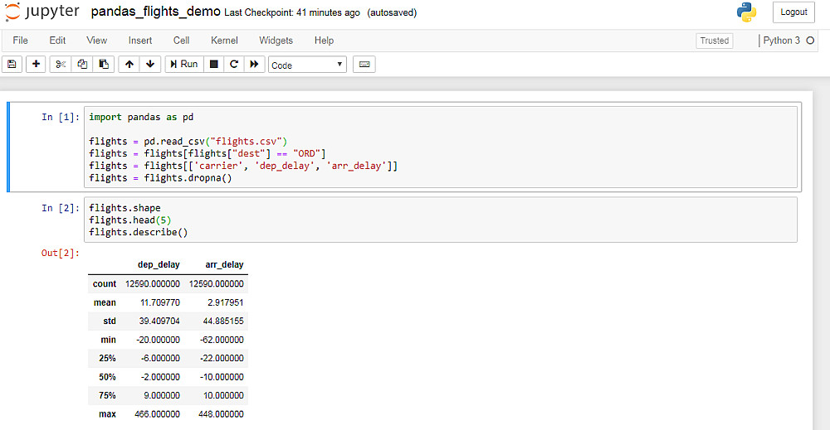Viewport: 830px width, 430px height.
Task: Click the Logout button
Action: [793, 12]
